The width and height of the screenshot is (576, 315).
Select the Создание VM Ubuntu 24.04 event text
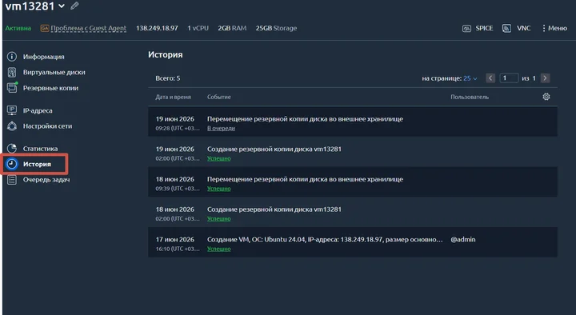(x=325, y=239)
